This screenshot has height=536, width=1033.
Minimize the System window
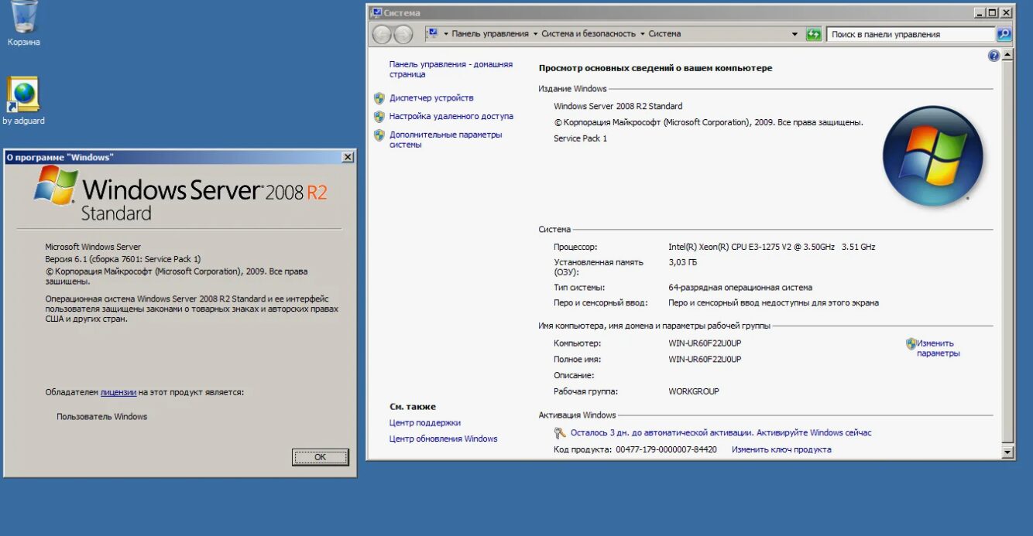(980, 13)
